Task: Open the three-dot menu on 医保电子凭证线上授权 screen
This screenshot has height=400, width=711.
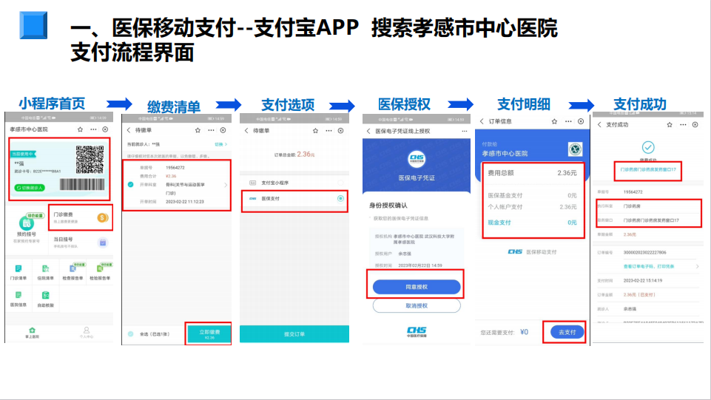Action: (x=465, y=132)
